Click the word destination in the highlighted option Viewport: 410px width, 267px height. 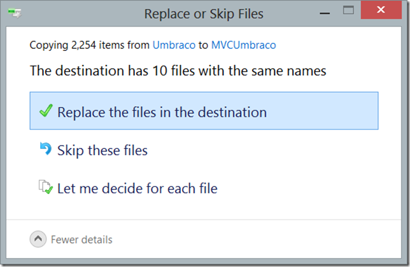pos(232,113)
